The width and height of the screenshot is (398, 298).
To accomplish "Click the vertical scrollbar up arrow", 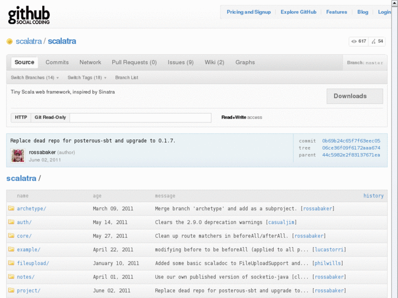I will pos(395,3).
